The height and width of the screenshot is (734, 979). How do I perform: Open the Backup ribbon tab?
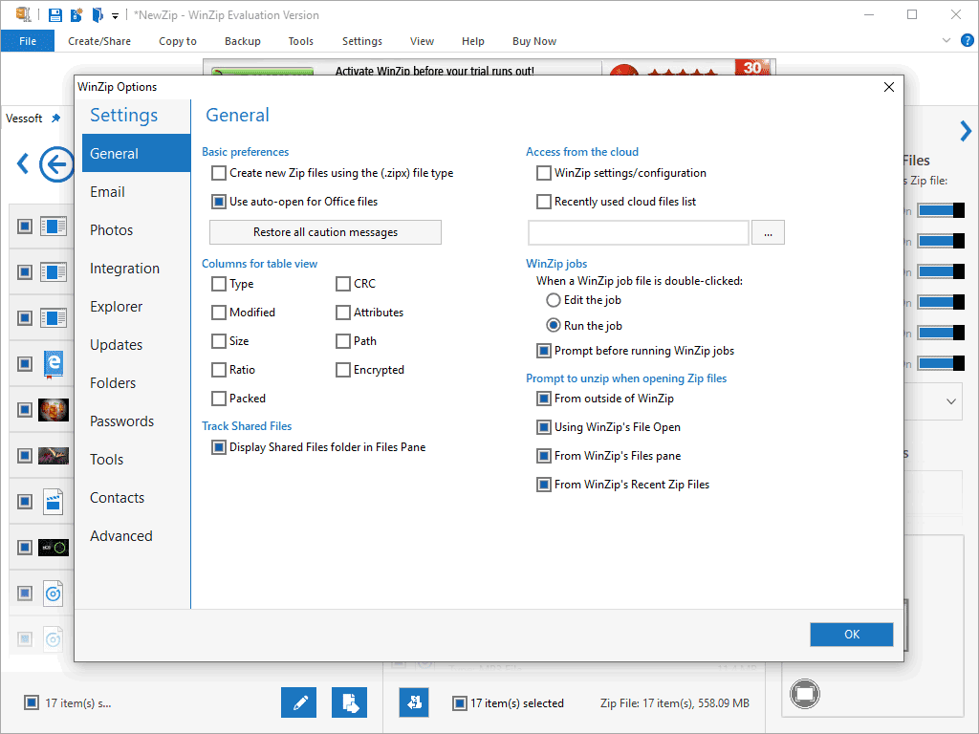tap(242, 41)
